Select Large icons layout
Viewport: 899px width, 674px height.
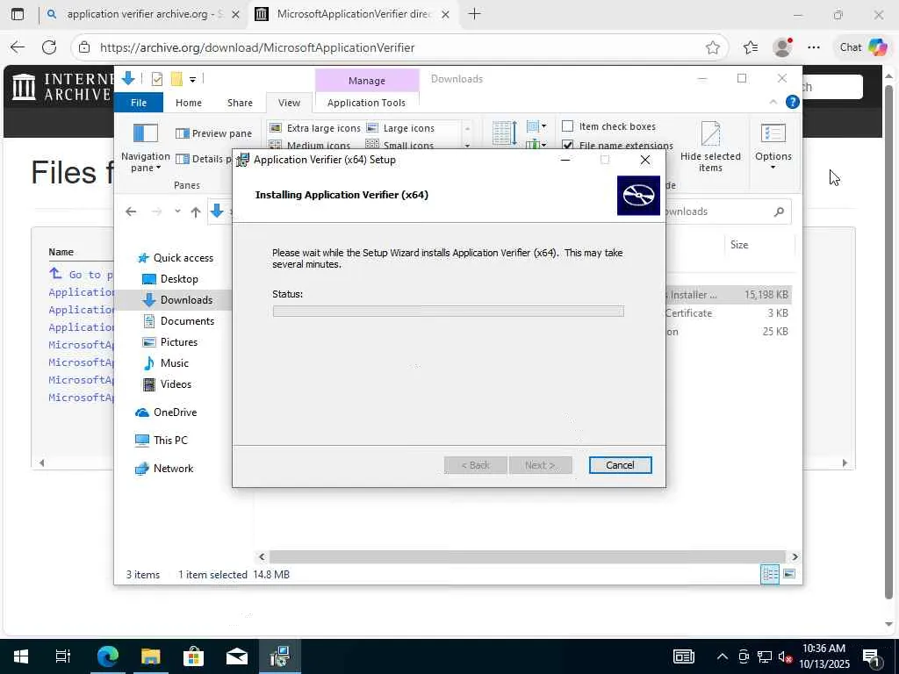[x=400, y=128]
